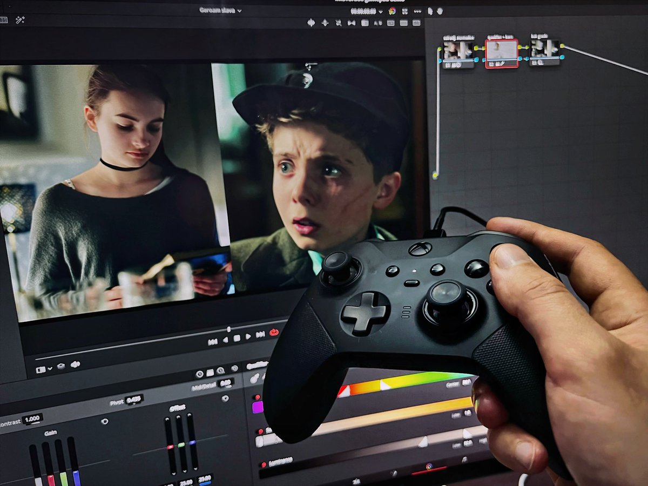Screen dimensions: 648x486
Task: Click the right handle on the luminance range bar
Action: click(467, 434)
